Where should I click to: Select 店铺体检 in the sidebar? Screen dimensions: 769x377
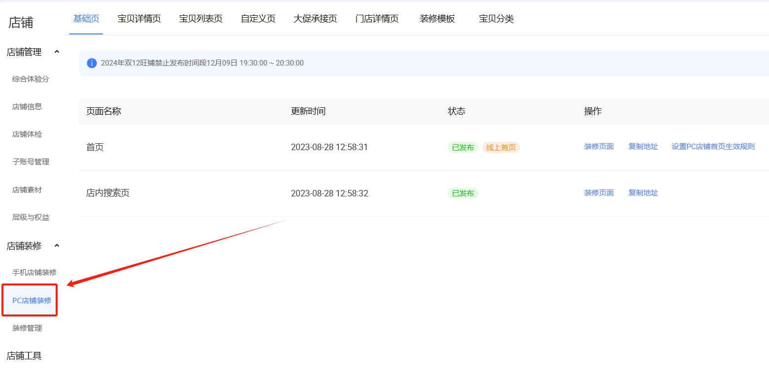pos(27,134)
